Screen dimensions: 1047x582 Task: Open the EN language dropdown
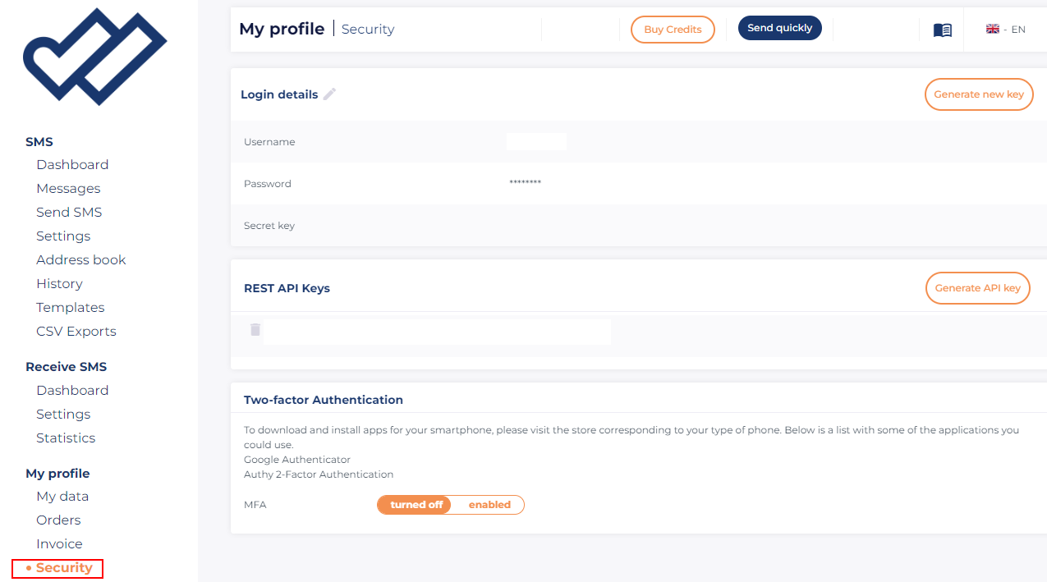pyautogui.click(x=1017, y=30)
